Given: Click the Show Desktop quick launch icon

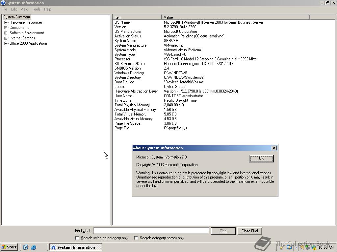Looking at the screenshot, I should click(26, 247).
